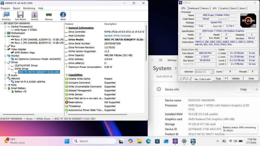Image resolution: width=260 pixels, height=146 pixels.
Task: Open the Summary toolbar icon in HWiNFO
Action: 6,16
